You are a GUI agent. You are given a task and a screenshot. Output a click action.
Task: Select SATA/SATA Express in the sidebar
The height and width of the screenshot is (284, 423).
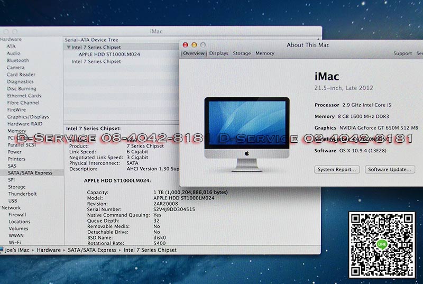point(30,172)
